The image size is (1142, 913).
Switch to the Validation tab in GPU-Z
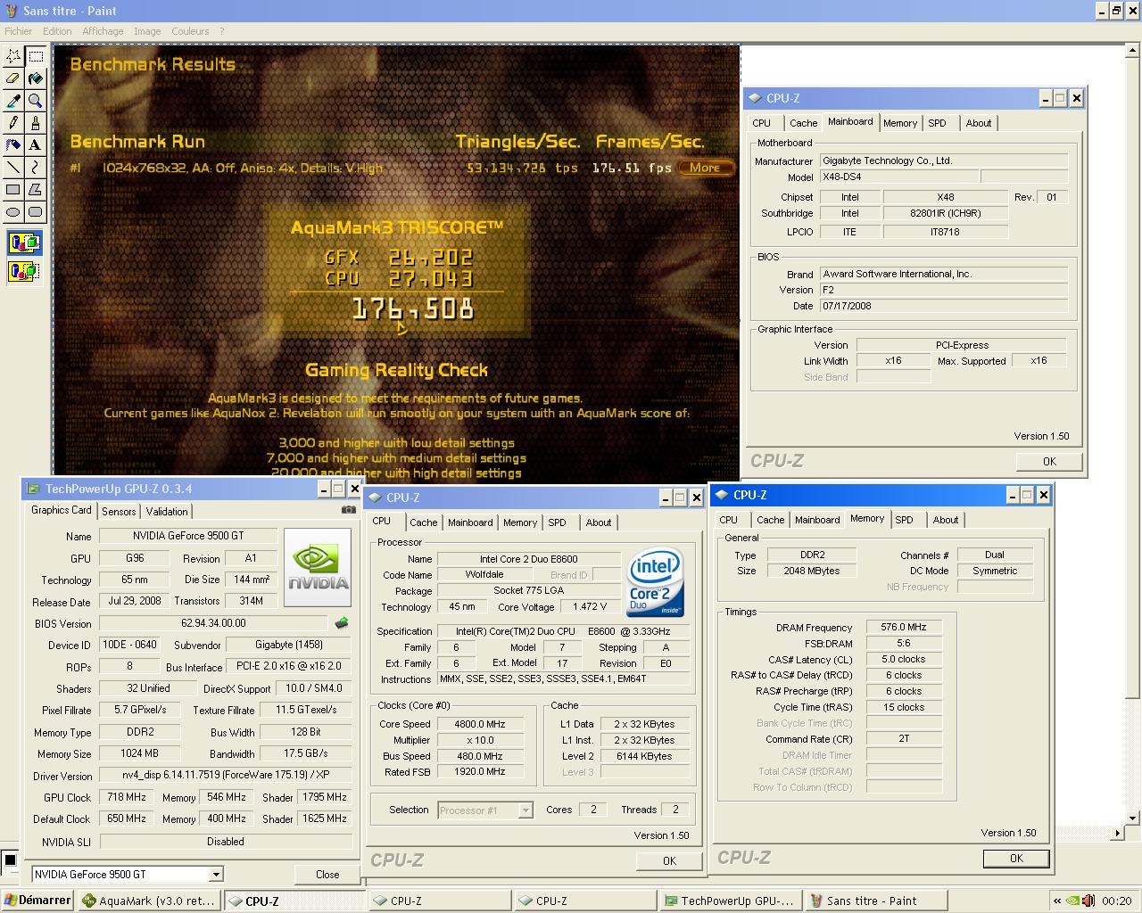tap(167, 512)
